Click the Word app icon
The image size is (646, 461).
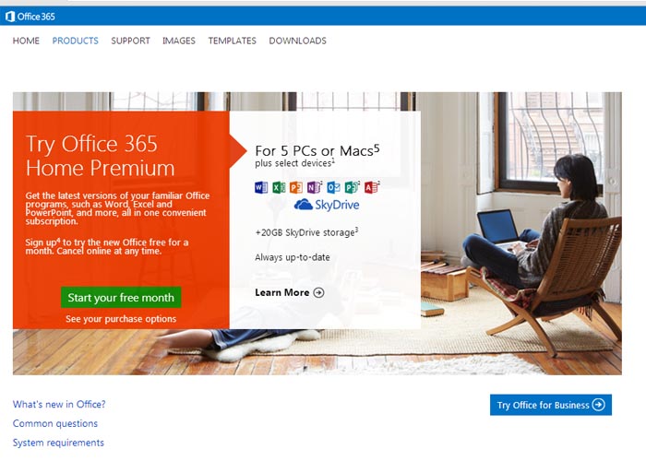pyautogui.click(x=261, y=187)
